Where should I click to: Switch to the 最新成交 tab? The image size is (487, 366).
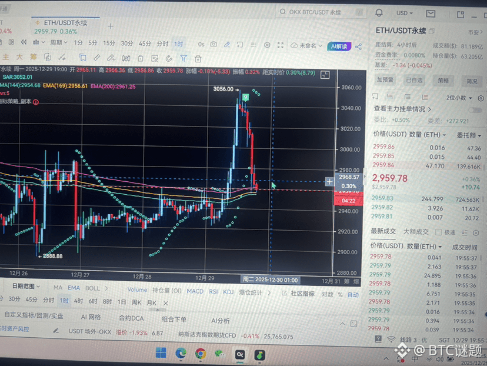383,231
